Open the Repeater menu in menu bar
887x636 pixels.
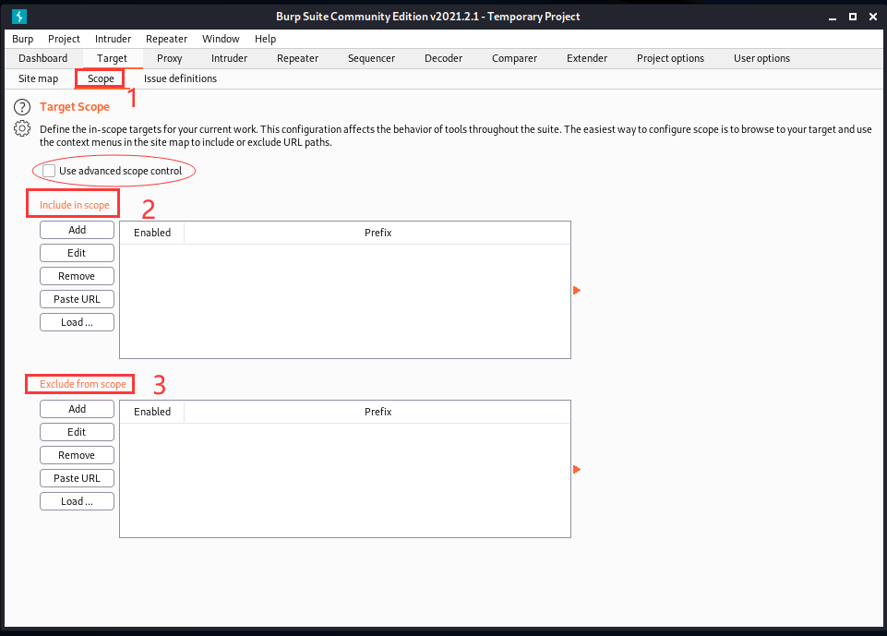166,39
